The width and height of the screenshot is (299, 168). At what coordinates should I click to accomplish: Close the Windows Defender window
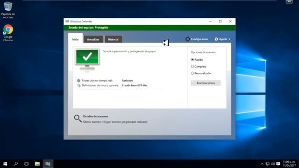[x=230, y=21]
